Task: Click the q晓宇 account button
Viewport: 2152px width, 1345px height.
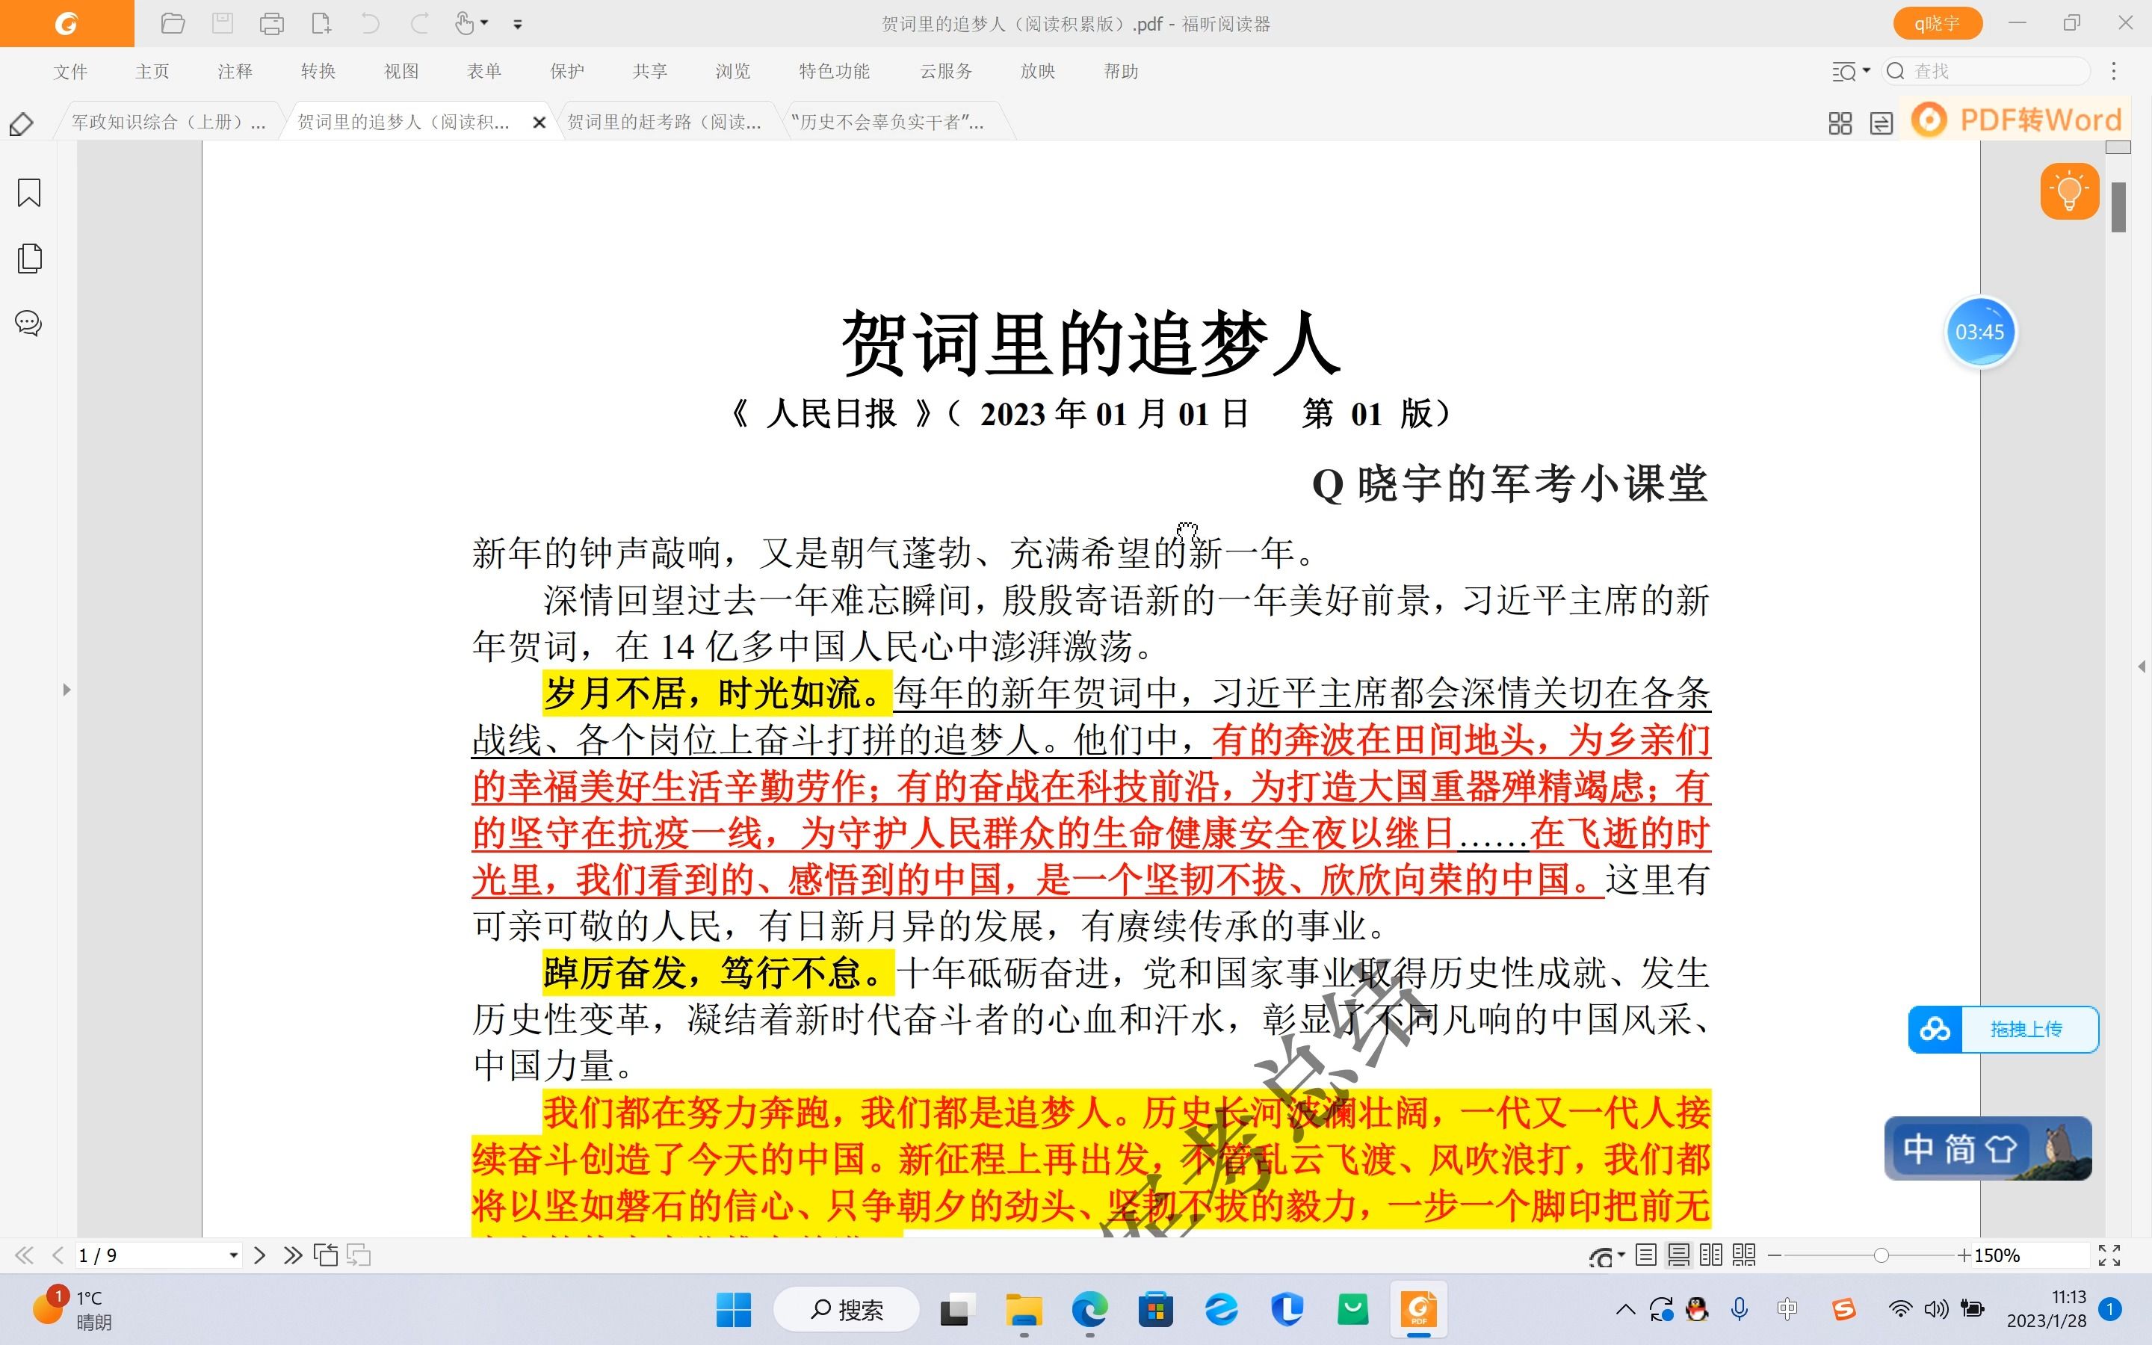Action: 1938,23
